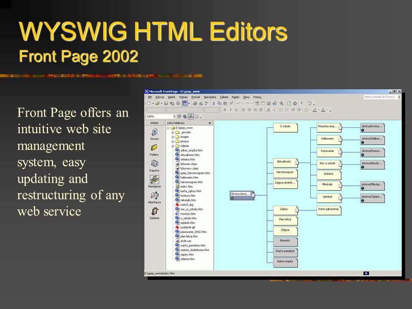Click the Refresh toolbar icon
The width and height of the screenshot is (412, 309).
pyautogui.click(x=289, y=103)
